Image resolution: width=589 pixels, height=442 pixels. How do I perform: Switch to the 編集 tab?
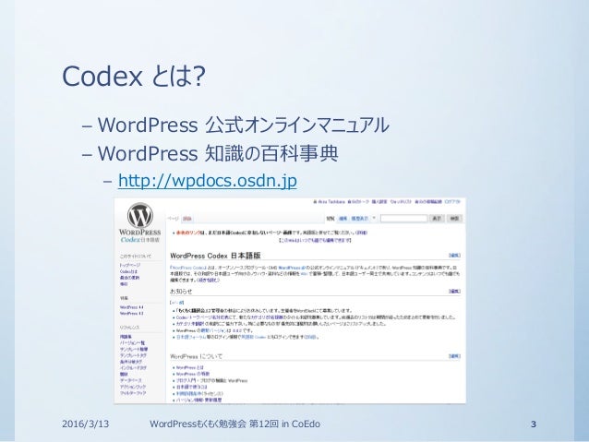pyautogui.click(x=343, y=218)
